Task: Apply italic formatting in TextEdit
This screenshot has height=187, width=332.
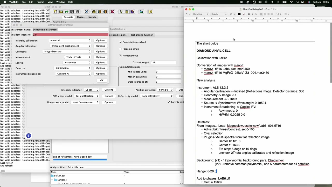Action: coord(253,14)
